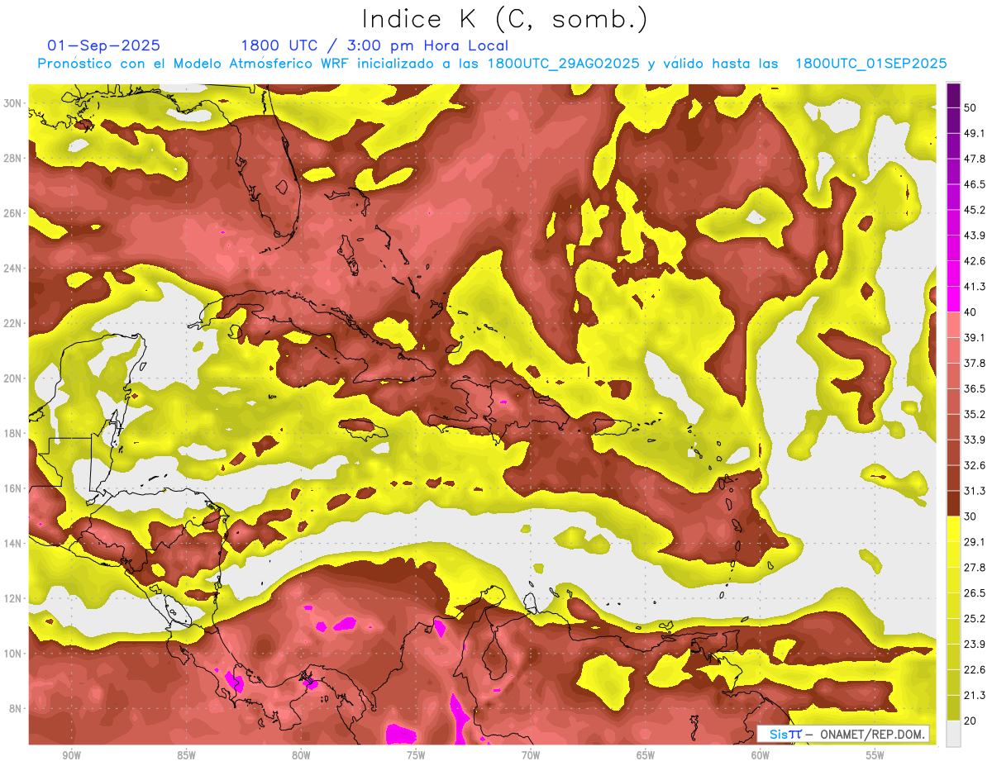Image resolution: width=992 pixels, height=766 pixels.
Task: Click the "32.6" color bar label
Action: (974, 465)
